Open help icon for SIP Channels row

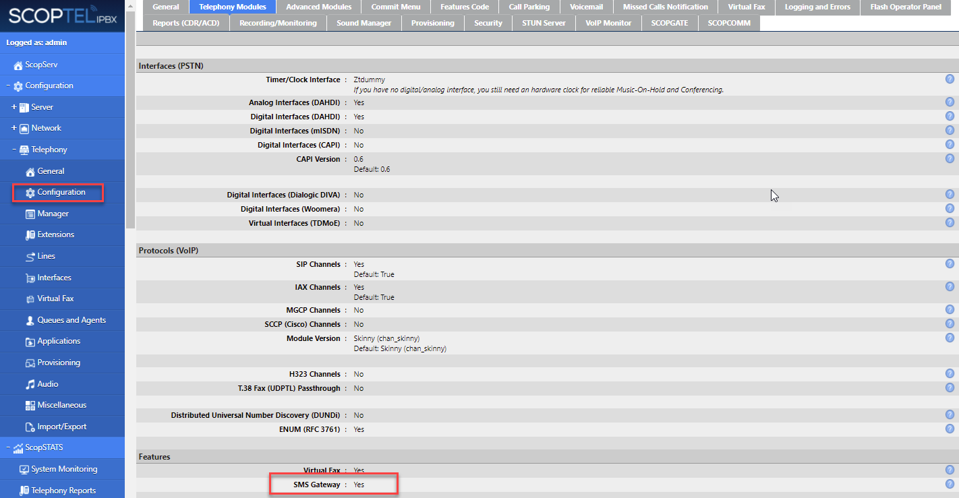[950, 263]
